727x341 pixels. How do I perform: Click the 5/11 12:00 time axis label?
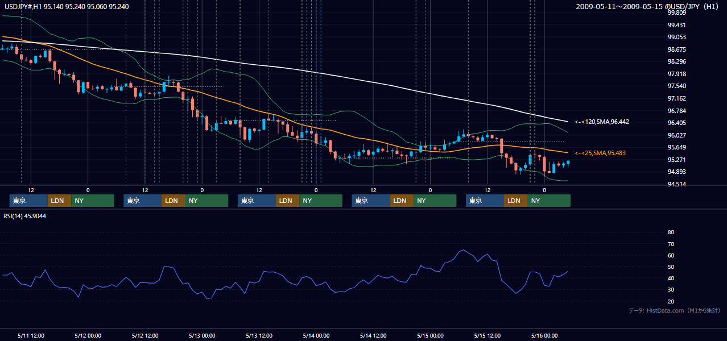coord(31,336)
